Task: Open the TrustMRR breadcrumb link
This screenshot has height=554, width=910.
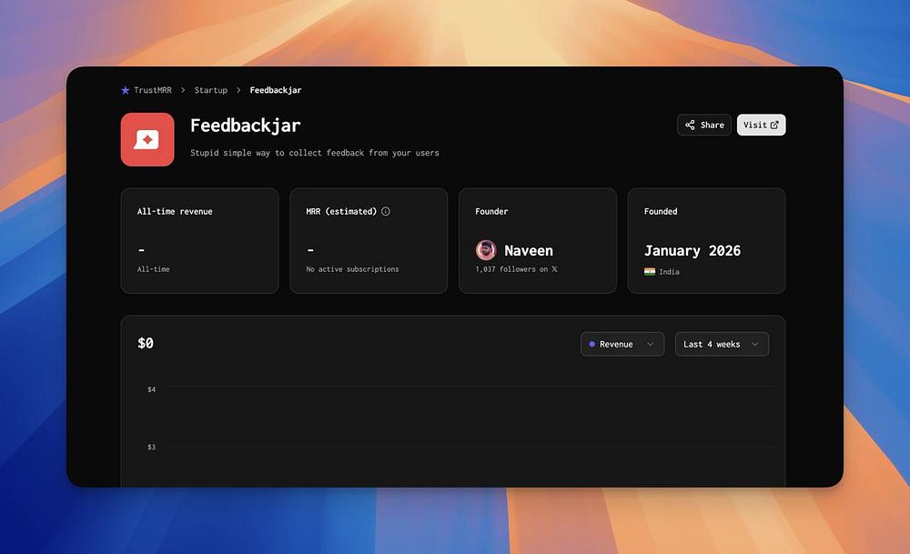Action: 153,90
